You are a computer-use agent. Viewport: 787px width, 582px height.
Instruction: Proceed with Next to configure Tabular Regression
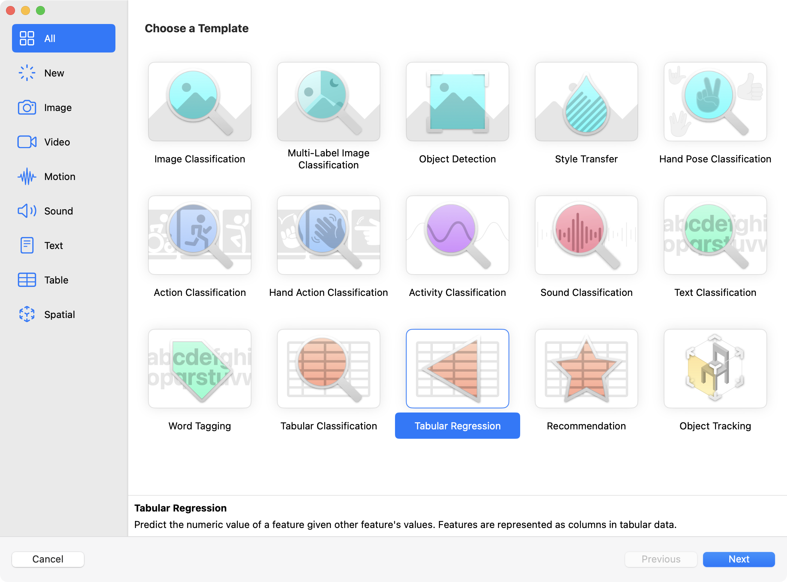click(x=738, y=559)
